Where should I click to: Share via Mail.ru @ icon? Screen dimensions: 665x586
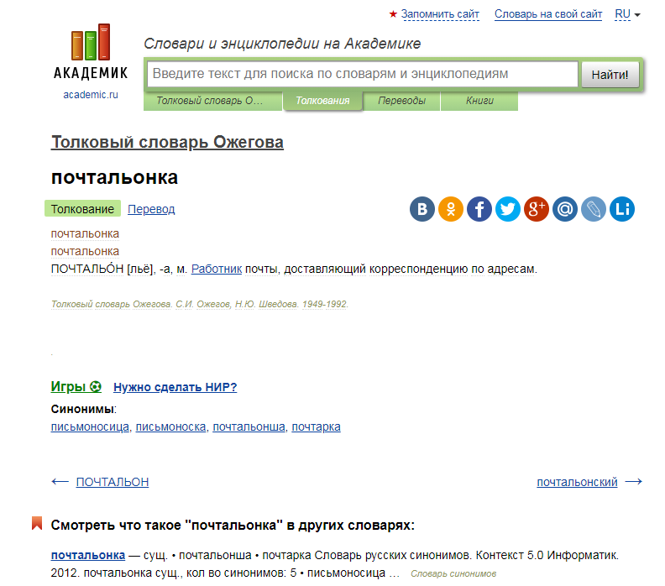565,209
